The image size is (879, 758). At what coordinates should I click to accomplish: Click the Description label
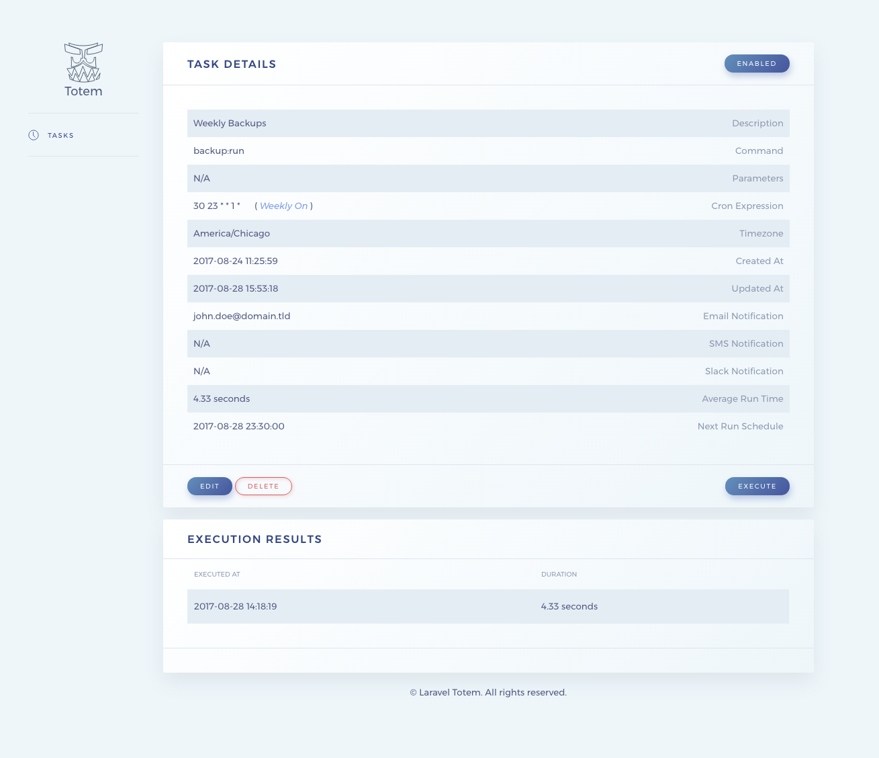pyautogui.click(x=757, y=123)
